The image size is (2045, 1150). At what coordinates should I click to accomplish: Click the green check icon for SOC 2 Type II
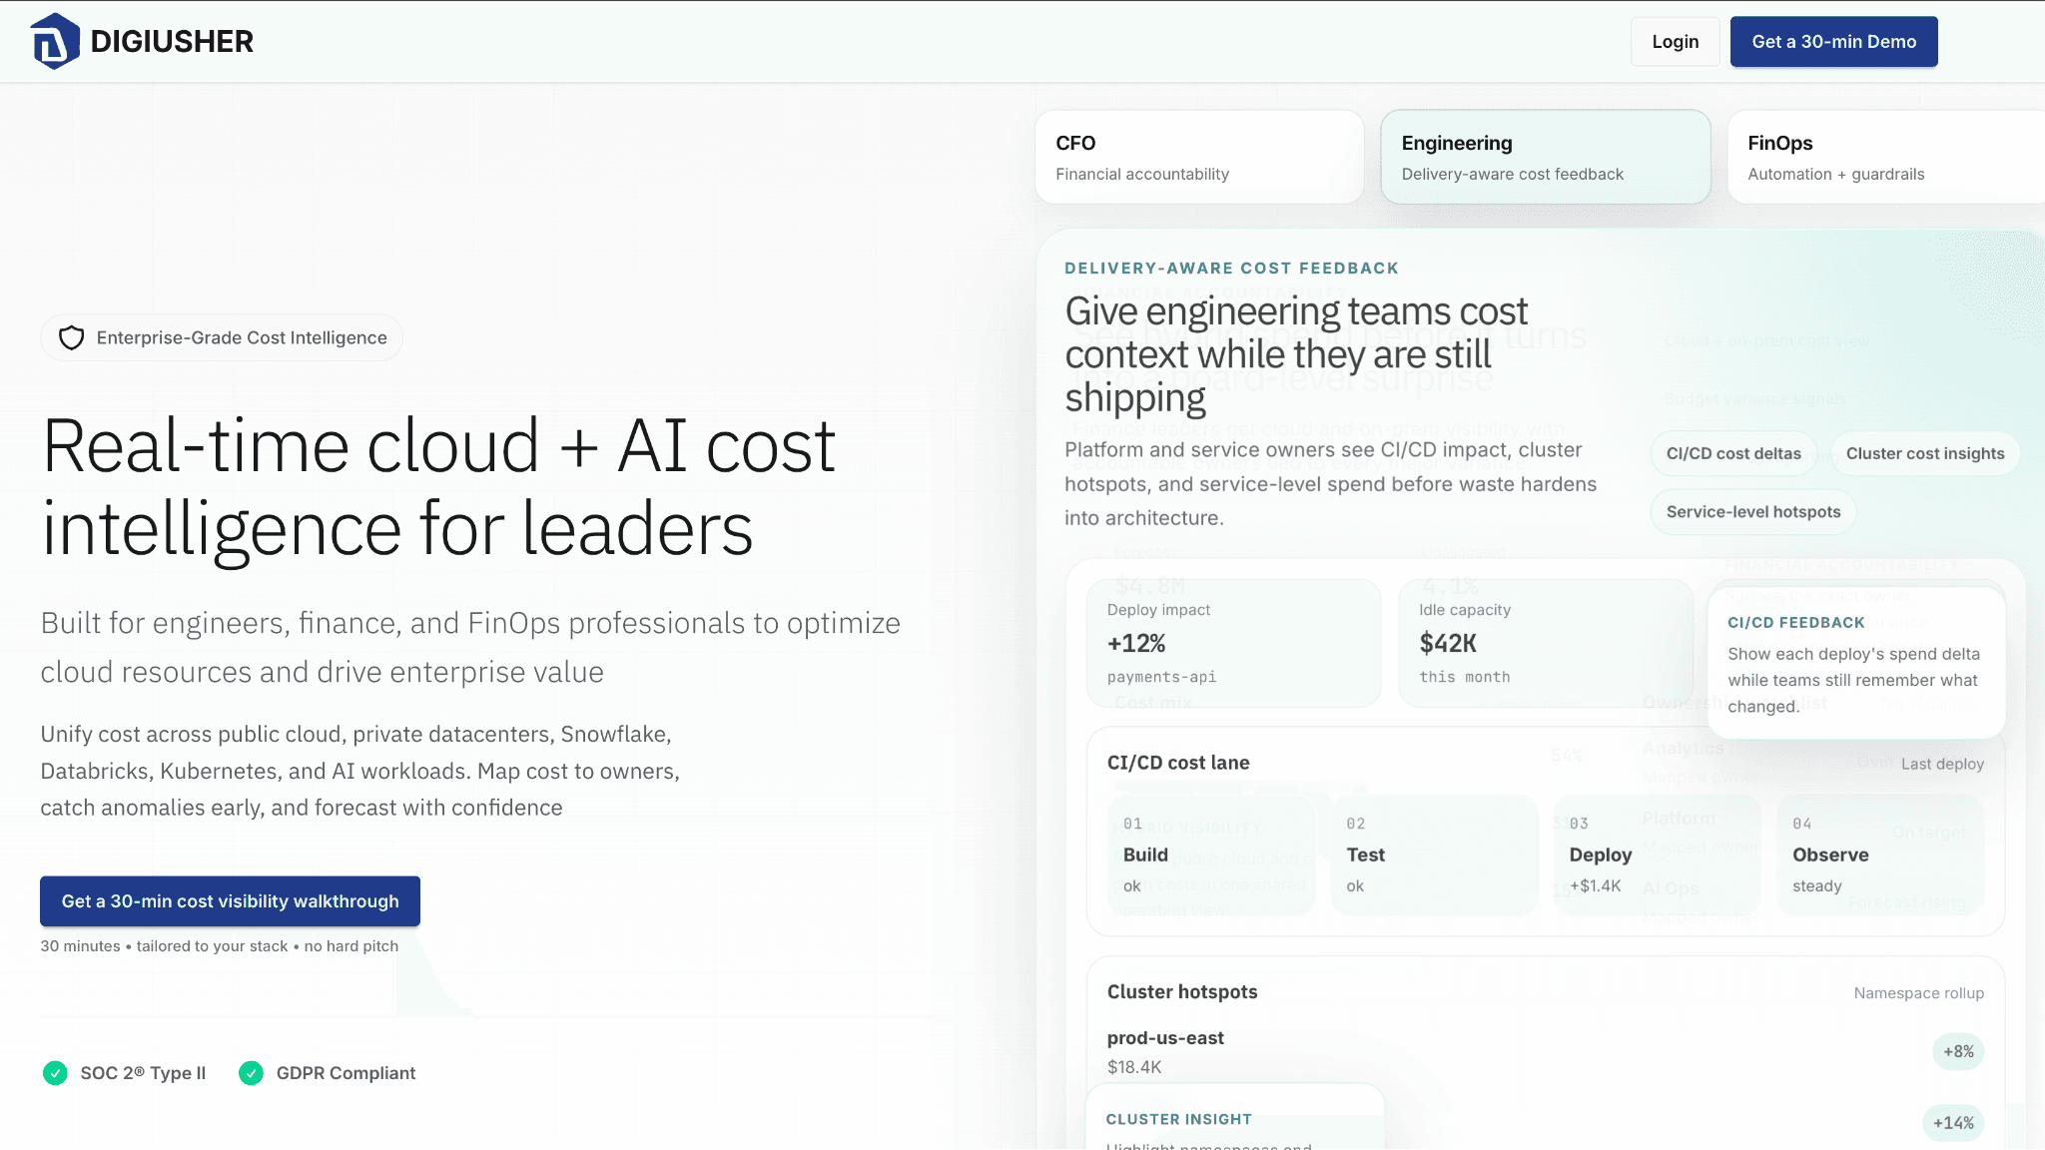coord(55,1073)
